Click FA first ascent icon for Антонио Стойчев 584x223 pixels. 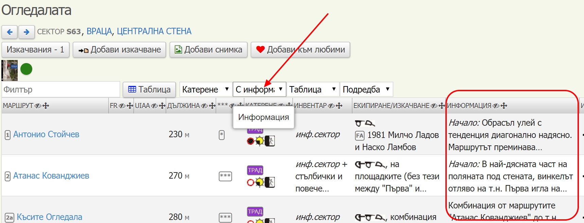[359, 136]
